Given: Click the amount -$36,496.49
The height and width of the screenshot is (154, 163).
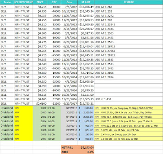Looking at the screenshot, I should point(86,7).
